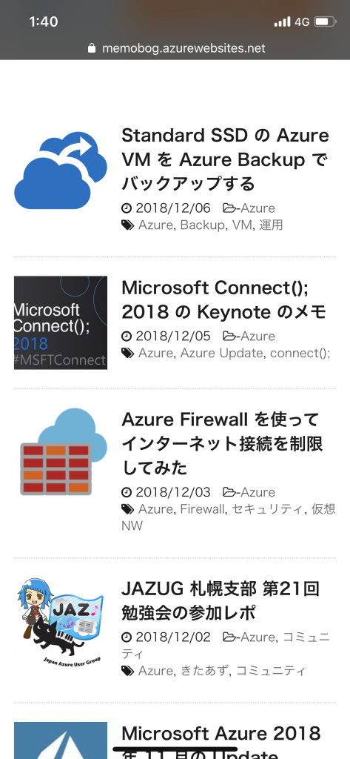
Task: Open the Azure Firewall article title
Action: [222, 443]
